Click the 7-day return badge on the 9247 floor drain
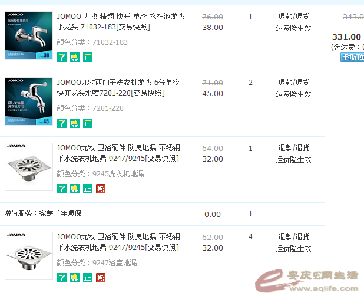The height and width of the screenshot is (296, 364). 62,278
